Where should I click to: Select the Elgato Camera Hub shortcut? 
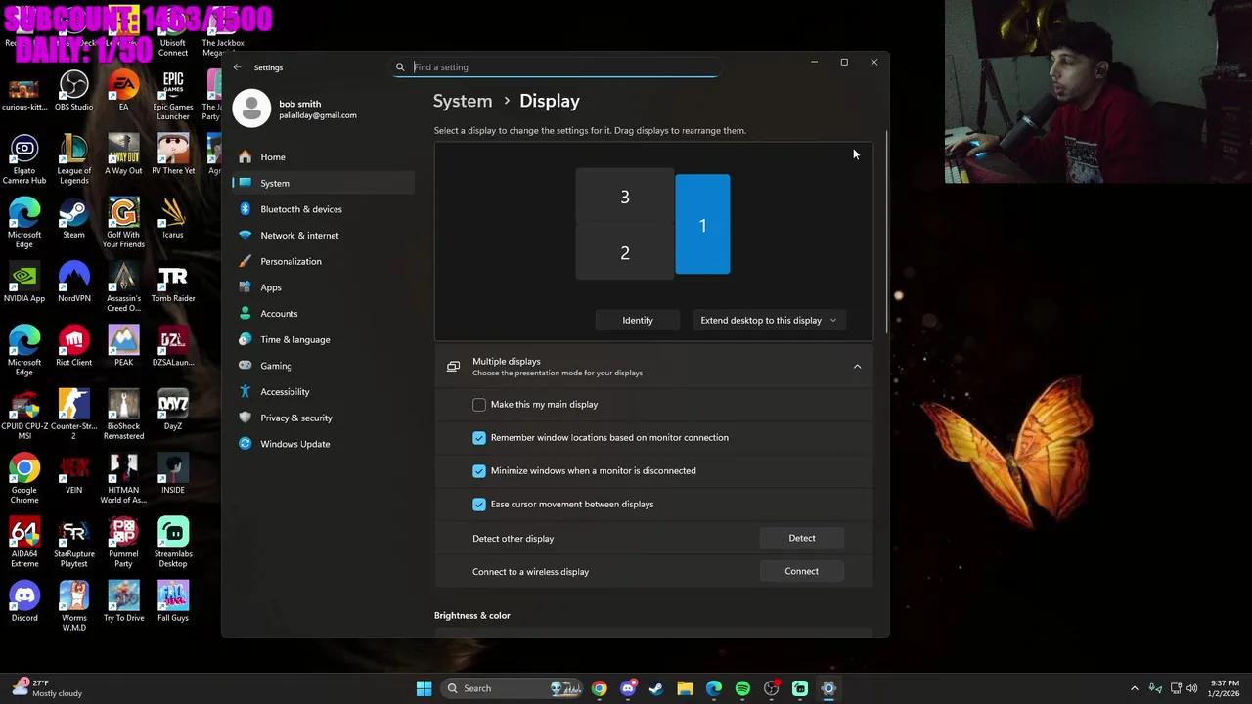pyautogui.click(x=24, y=159)
